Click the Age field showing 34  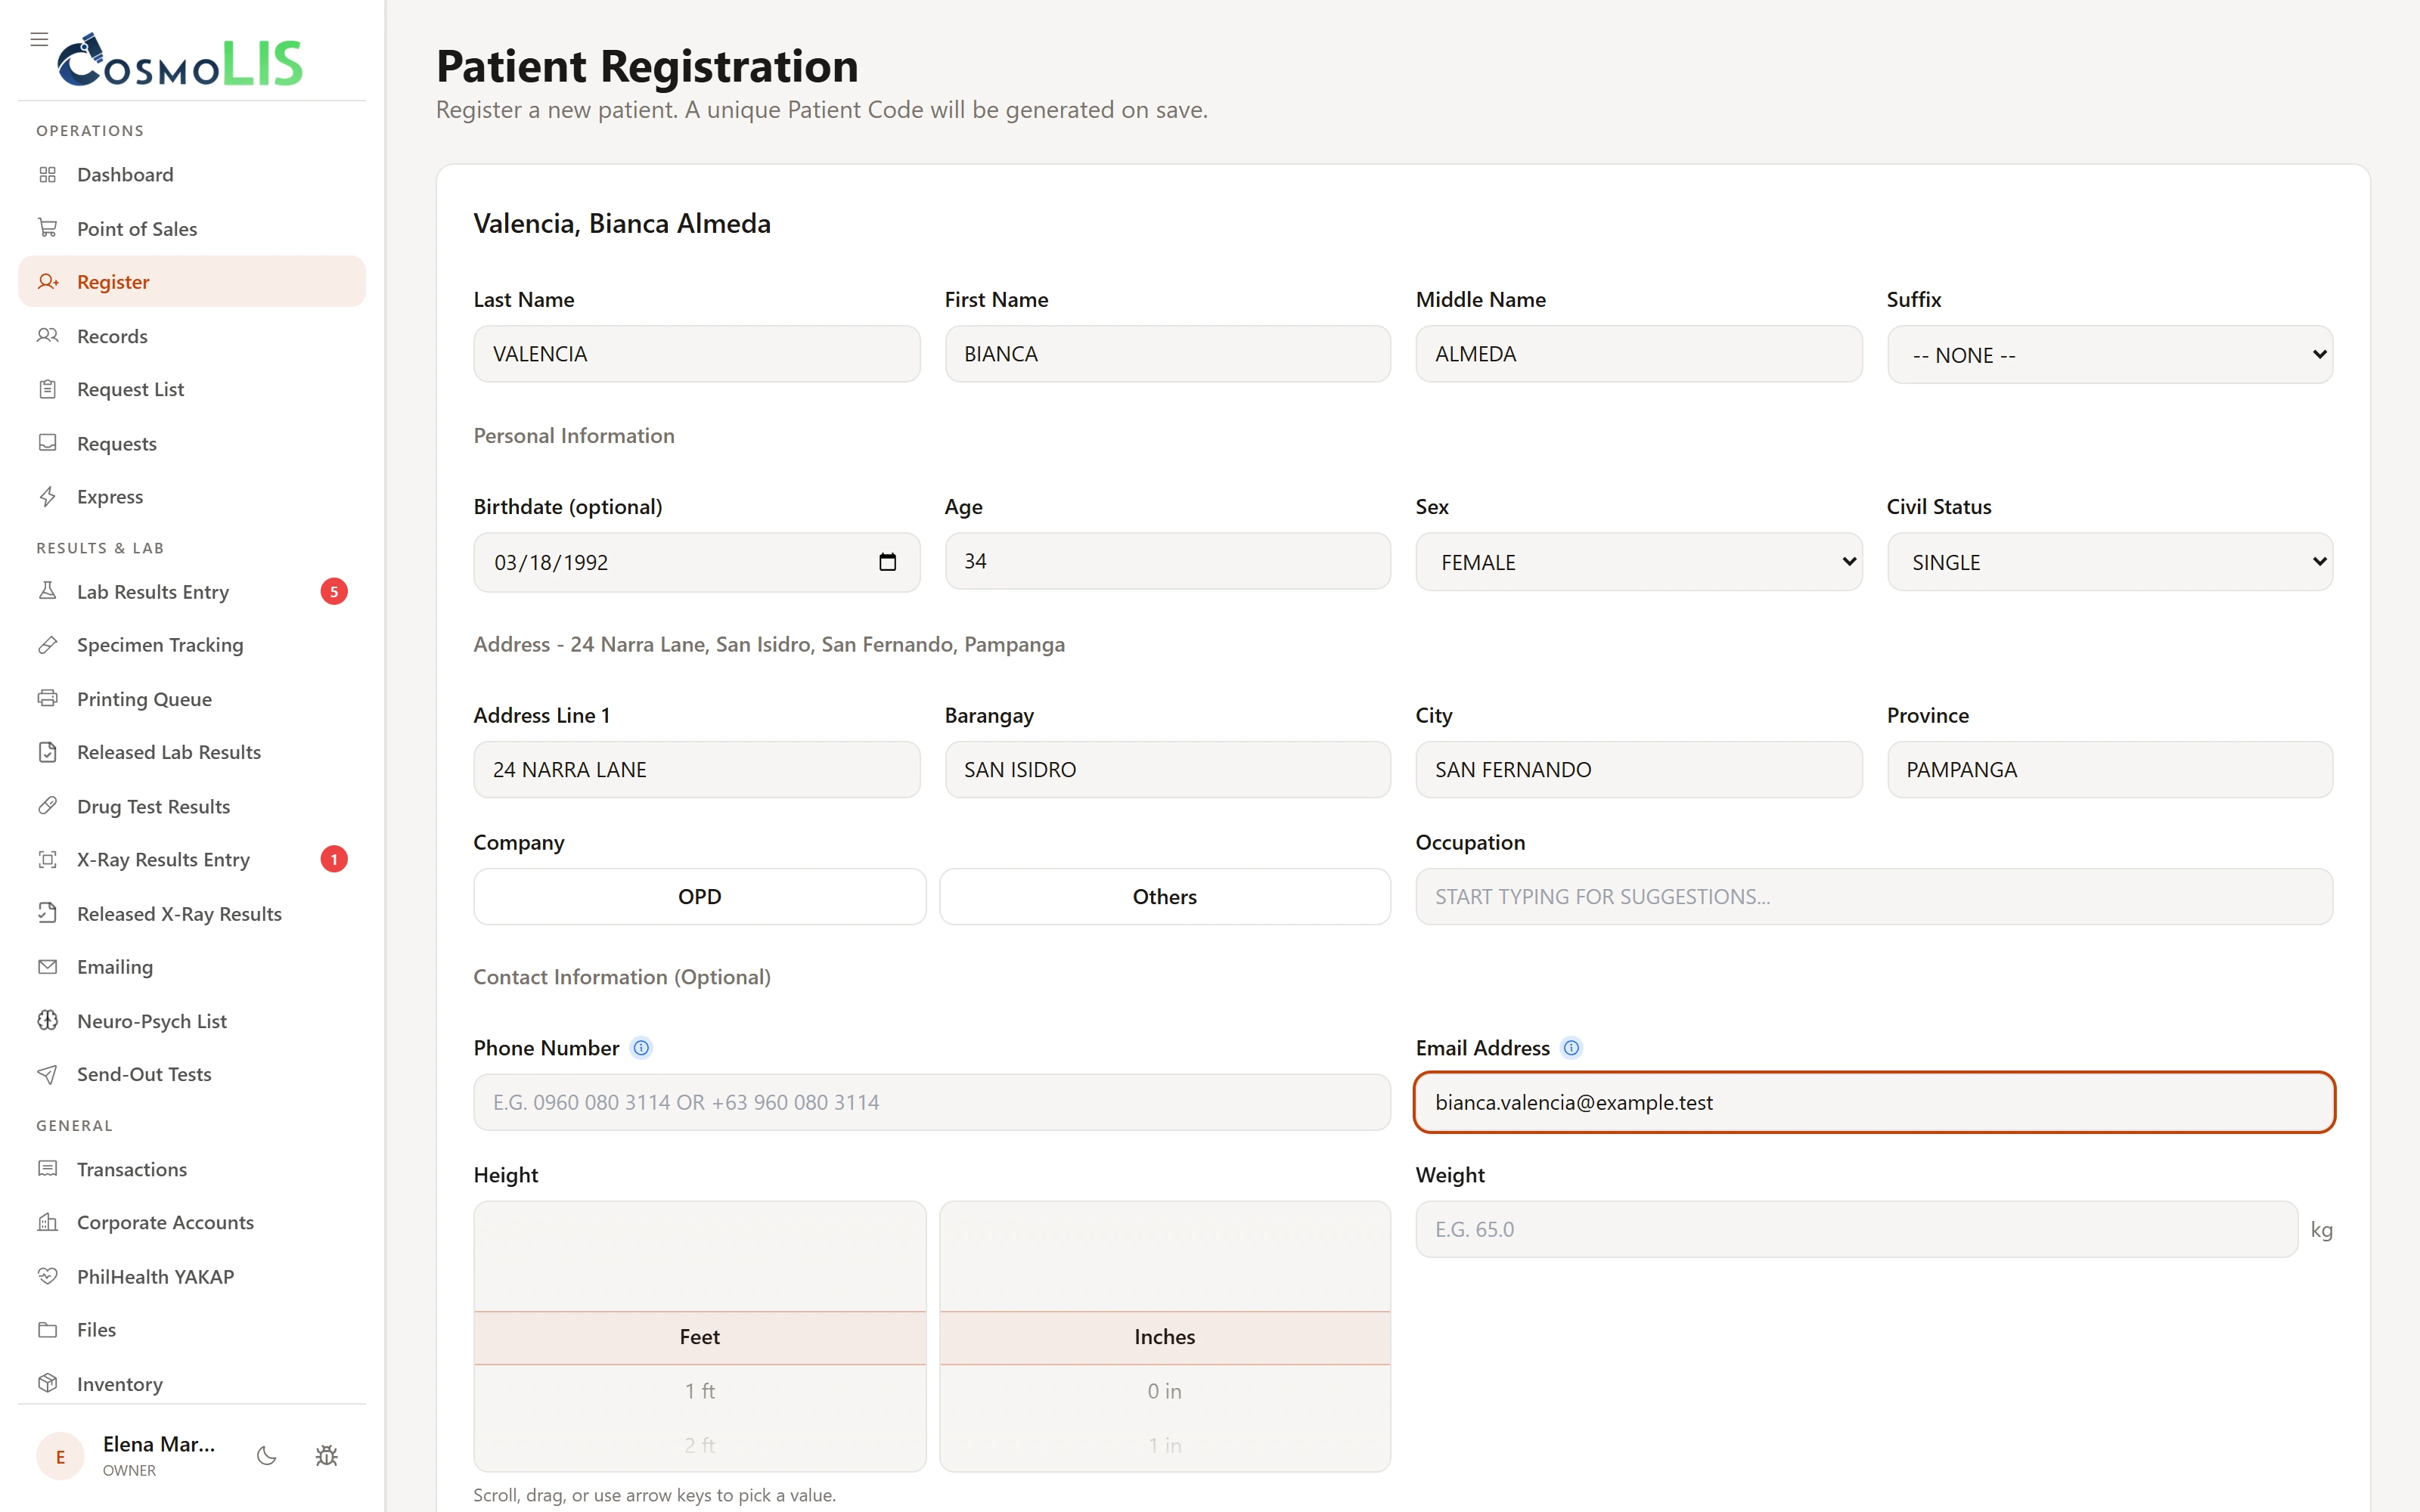click(1167, 561)
